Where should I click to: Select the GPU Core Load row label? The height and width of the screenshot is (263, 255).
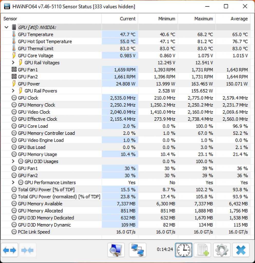33,126
